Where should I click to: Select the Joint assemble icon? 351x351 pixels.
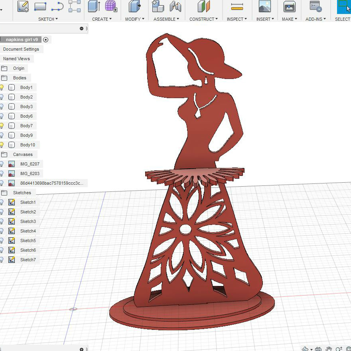[x=175, y=6]
